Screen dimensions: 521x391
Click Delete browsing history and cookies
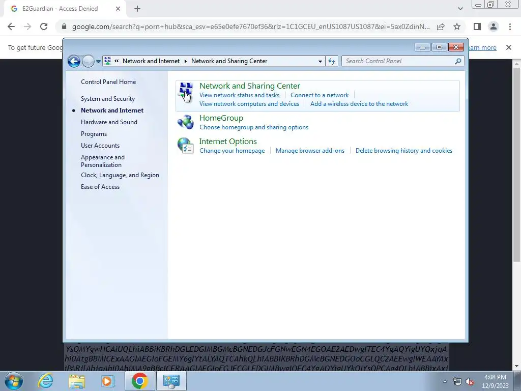(x=403, y=151)
